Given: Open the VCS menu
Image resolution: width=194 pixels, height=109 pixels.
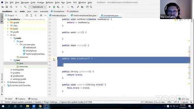Looking at the screenshot, I should tap(75, 2).
